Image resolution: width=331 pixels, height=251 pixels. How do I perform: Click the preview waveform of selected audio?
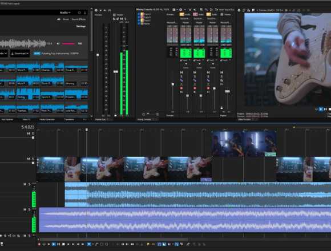(23, 44)
